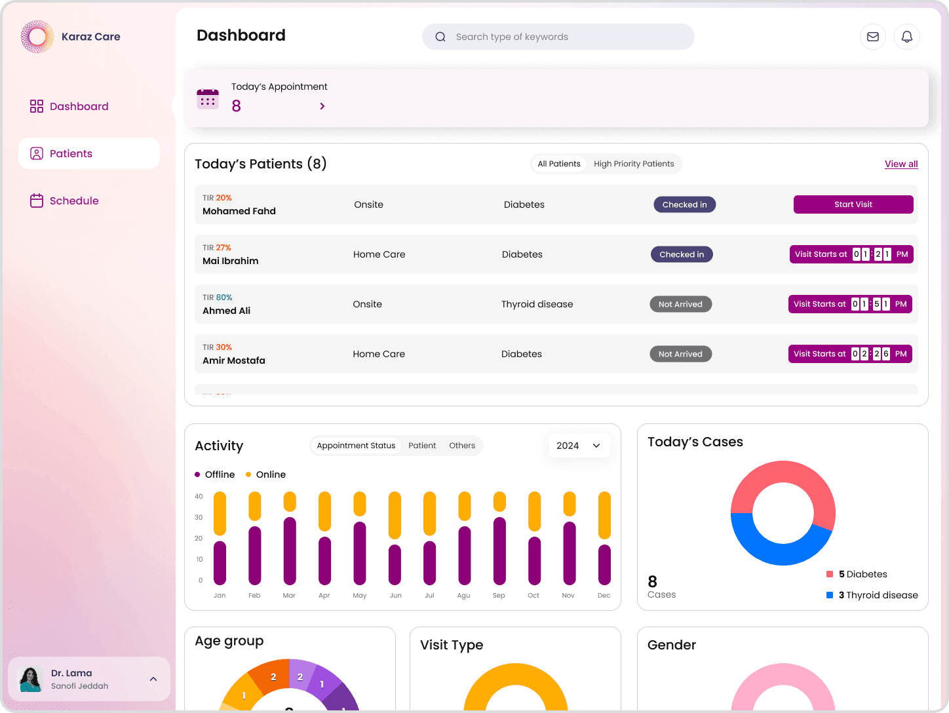Image resolution: width=949 pixels, height=713 pixels.
Task: Click Dr. Lama's profile avatar
Action: pos(31,680)
